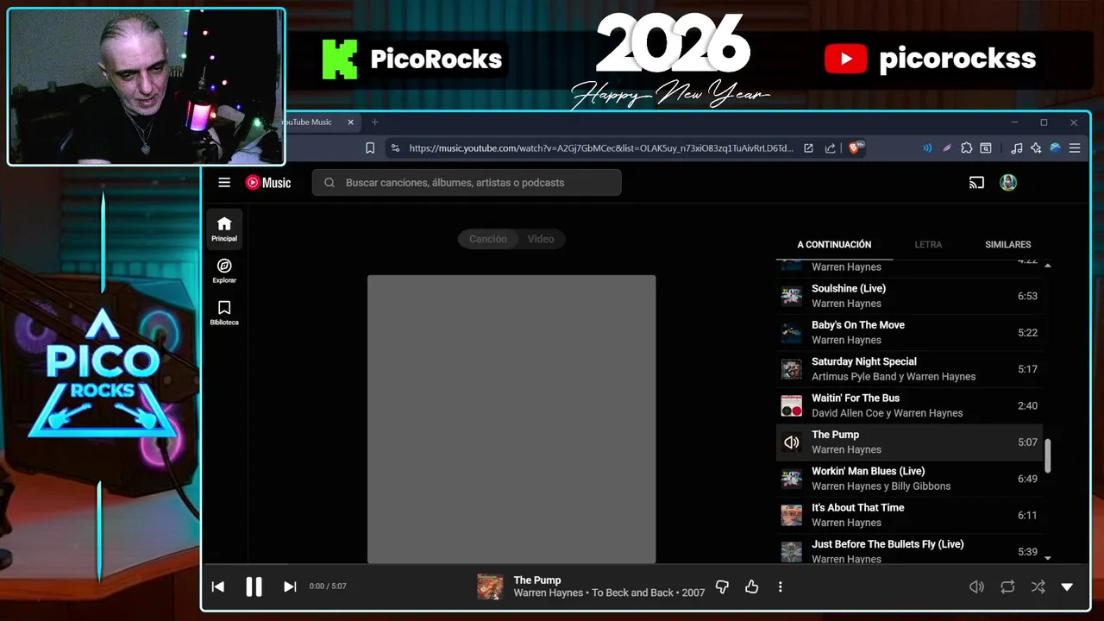The height and width of the screenshot is (621, 1104).
Task: Open site settings icon in address bar
Action: tap(396, 148)
